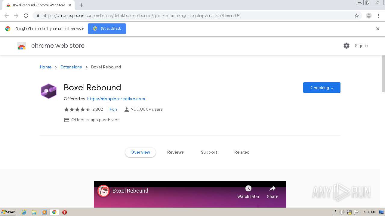The image size is (385, 216).
Task: Click the padlock site info icon
Action: (38, 16)
